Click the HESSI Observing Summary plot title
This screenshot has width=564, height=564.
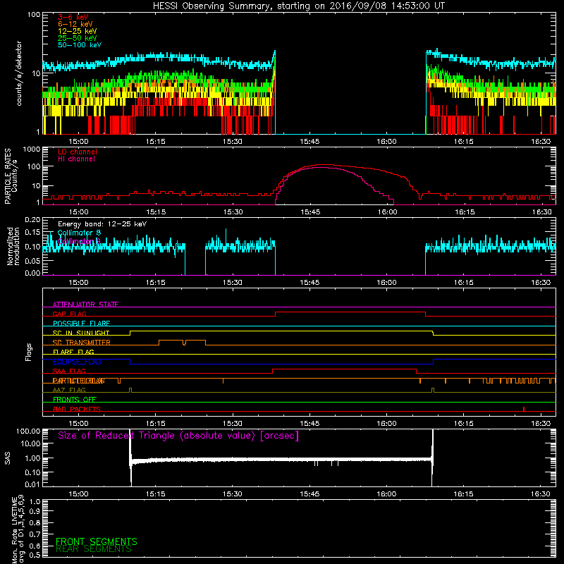tap(298, 6)
